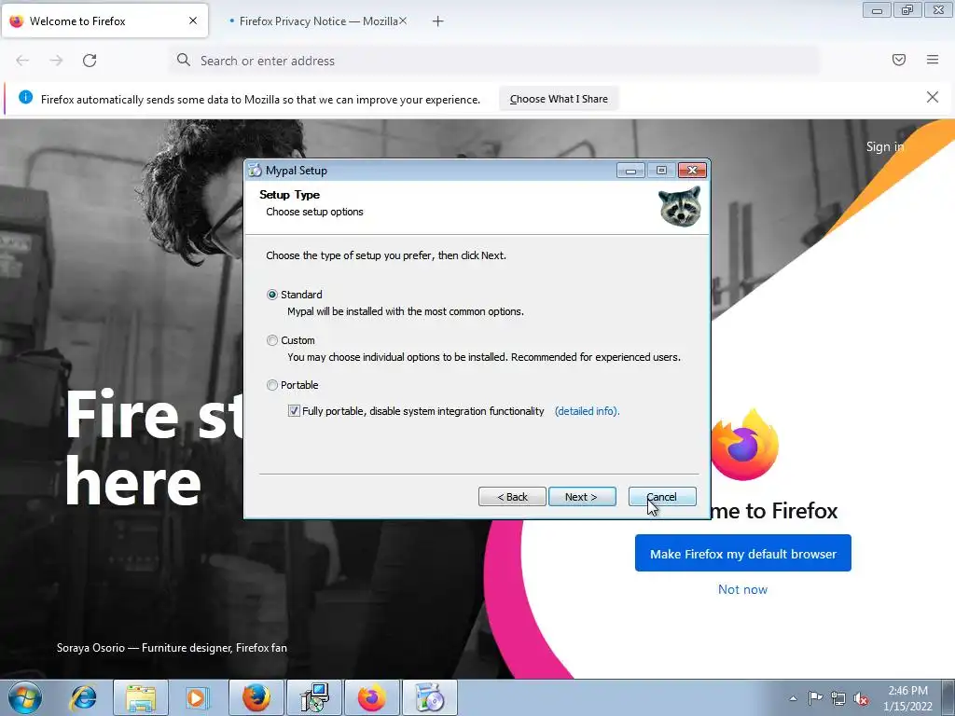Screen dimensions: 955x716
Task: Toggle the Fully portable checkbox
Action: [294, 411]
